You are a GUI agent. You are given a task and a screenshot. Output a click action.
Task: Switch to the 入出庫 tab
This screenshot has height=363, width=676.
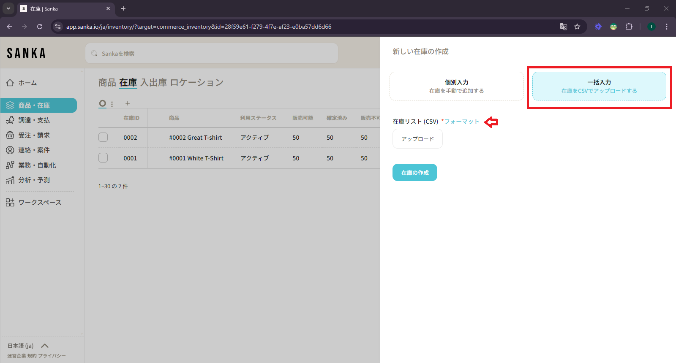click(153, 82)
